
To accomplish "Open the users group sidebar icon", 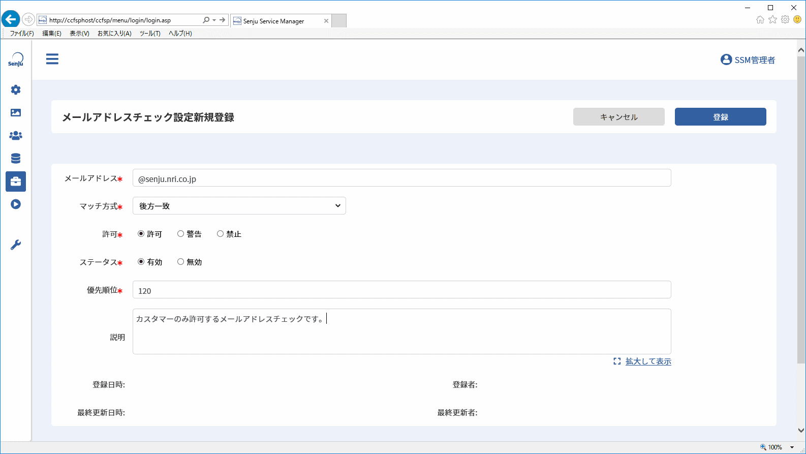I will pyautogui.click(x=16, y=136).
